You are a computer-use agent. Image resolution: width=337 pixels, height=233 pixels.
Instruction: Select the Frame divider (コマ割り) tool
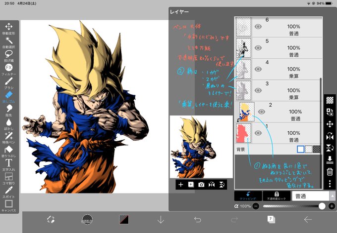(x=8, y=178)
